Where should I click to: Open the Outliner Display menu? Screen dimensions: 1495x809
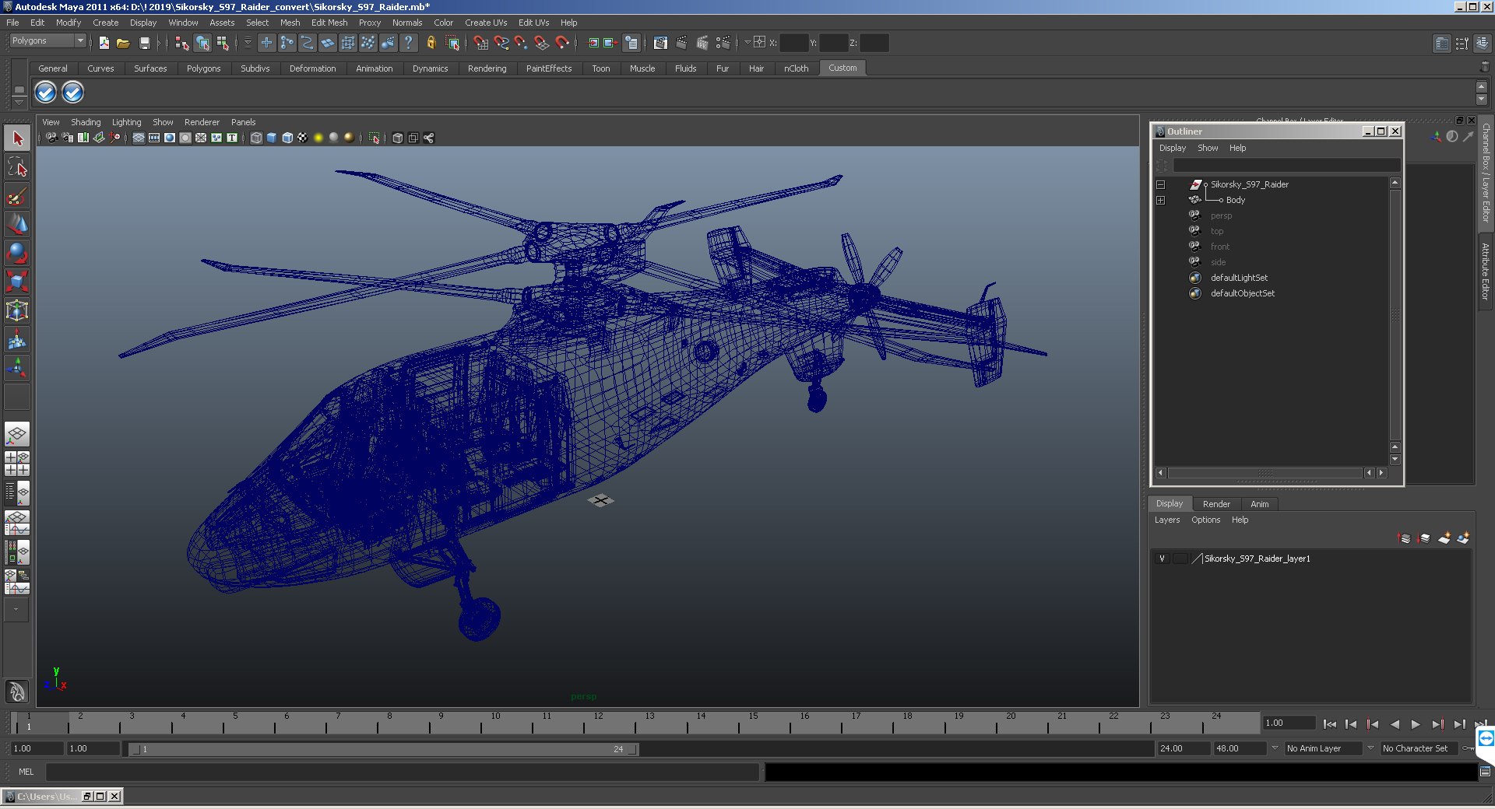(x=1172, y=148)
